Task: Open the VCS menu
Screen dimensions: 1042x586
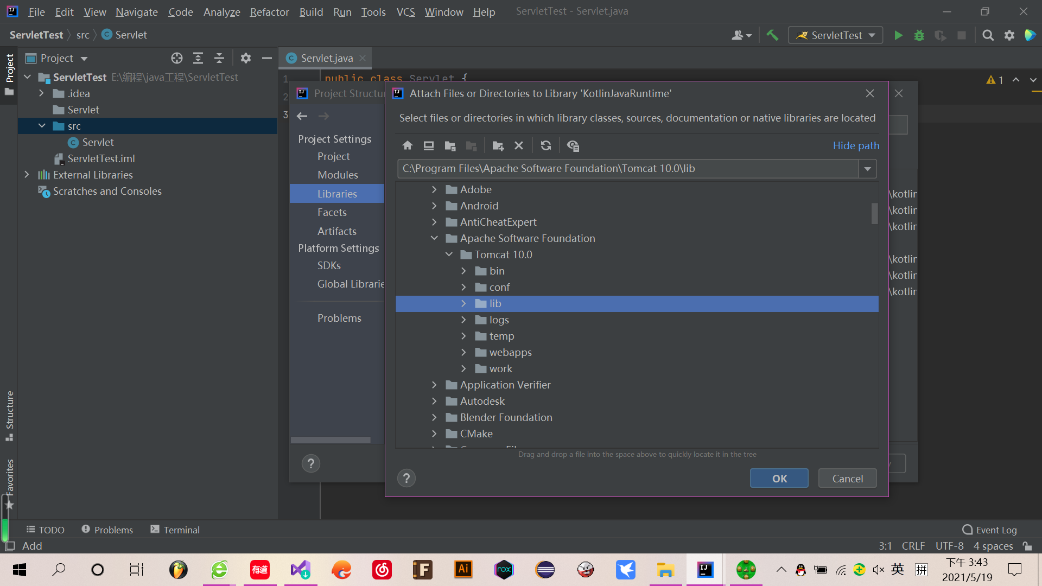Action: coord(405,11)
